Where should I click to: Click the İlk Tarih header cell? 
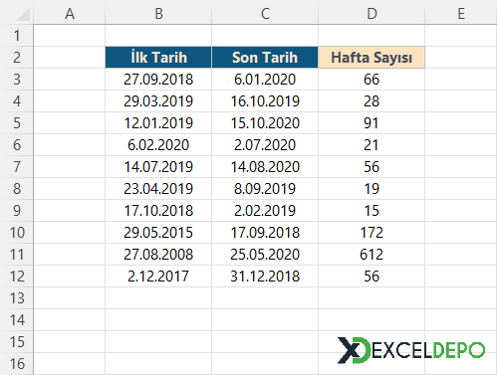158,58
